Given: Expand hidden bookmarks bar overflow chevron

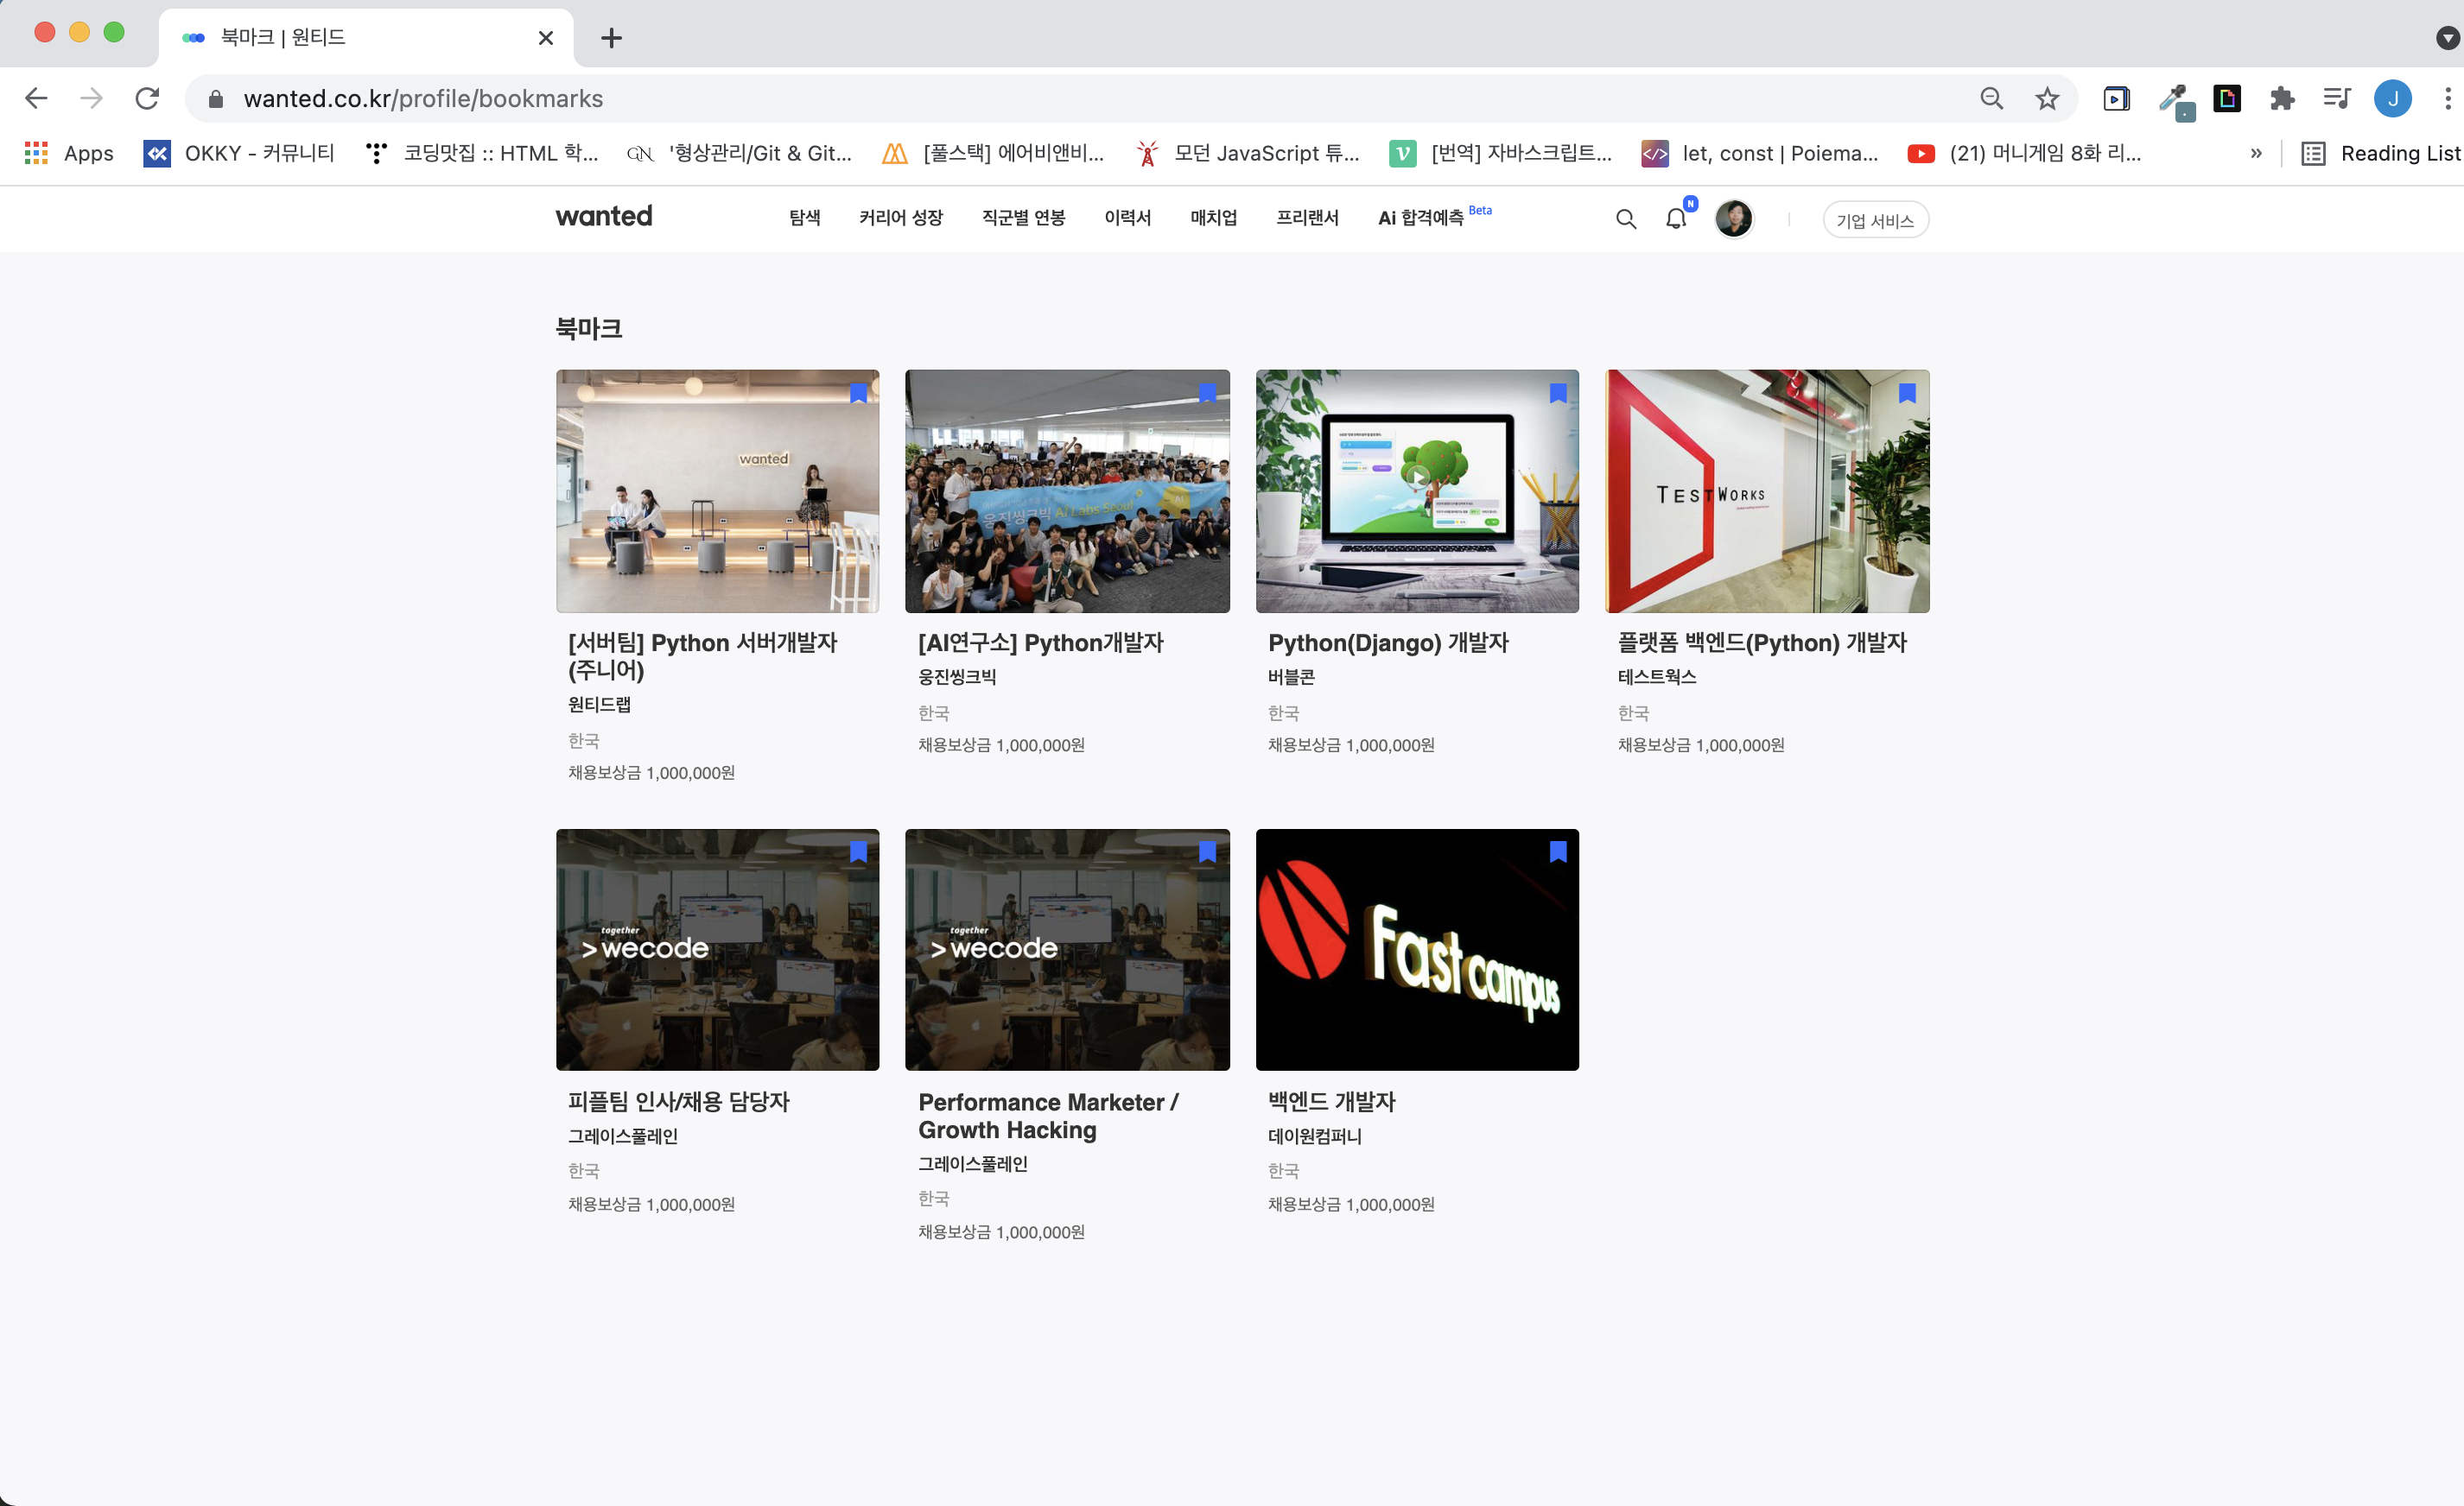Looking at the screenshot, I should (x=2255, y=153).
